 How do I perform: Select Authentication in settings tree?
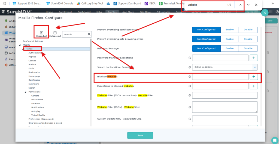pyautogui.click(x=36, y=53)
